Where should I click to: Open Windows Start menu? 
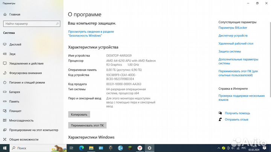pyautogui.click(x=5, y=148)
